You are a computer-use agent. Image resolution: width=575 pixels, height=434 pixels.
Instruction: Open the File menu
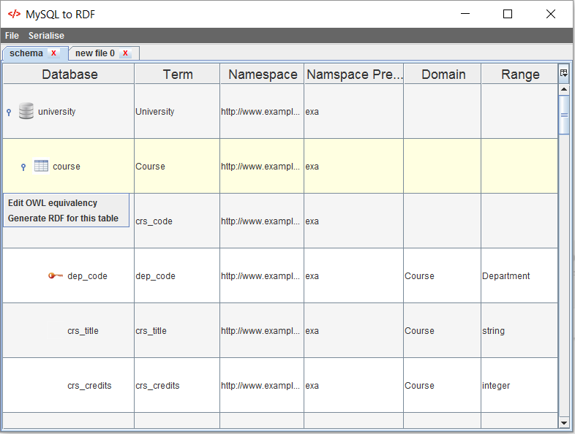12,36
